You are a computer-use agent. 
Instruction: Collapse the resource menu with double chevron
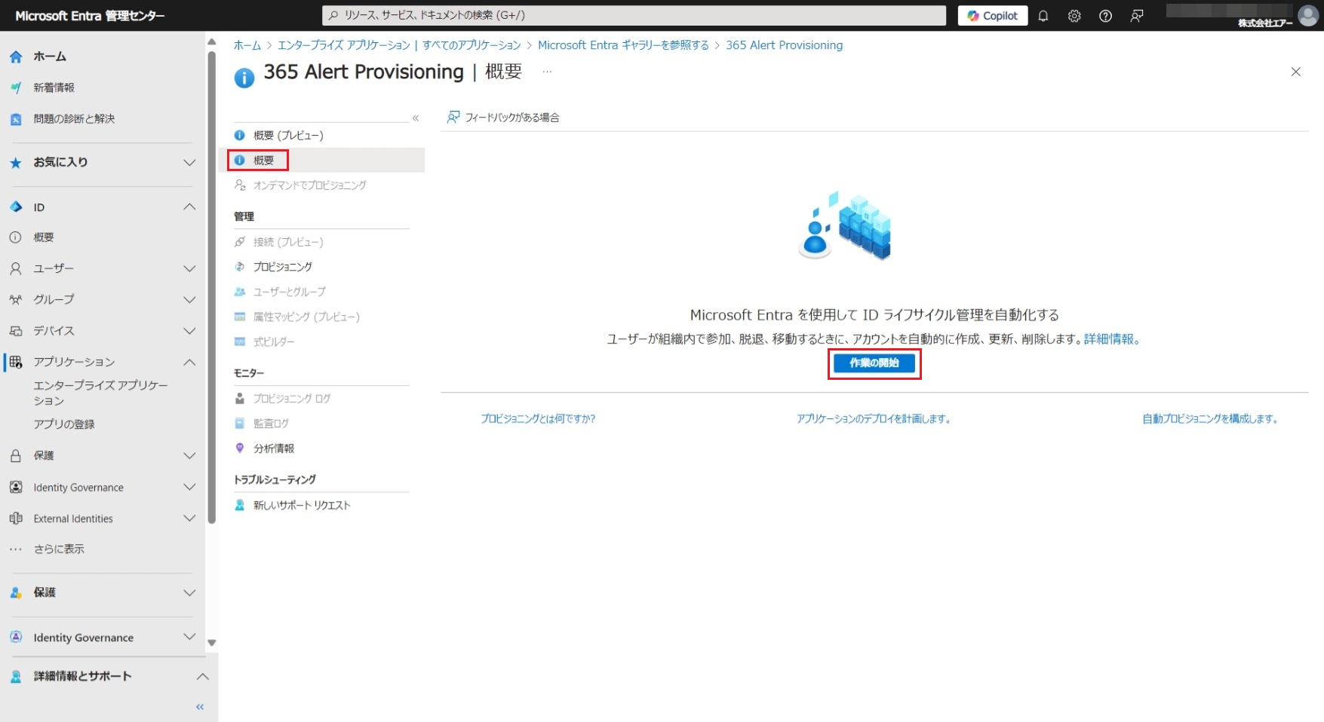pyautogui.click(x=416, y=118)
